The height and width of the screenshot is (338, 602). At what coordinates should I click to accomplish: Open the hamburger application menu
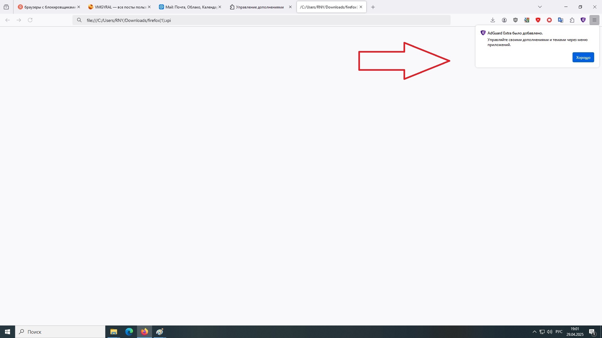point(594,20)
